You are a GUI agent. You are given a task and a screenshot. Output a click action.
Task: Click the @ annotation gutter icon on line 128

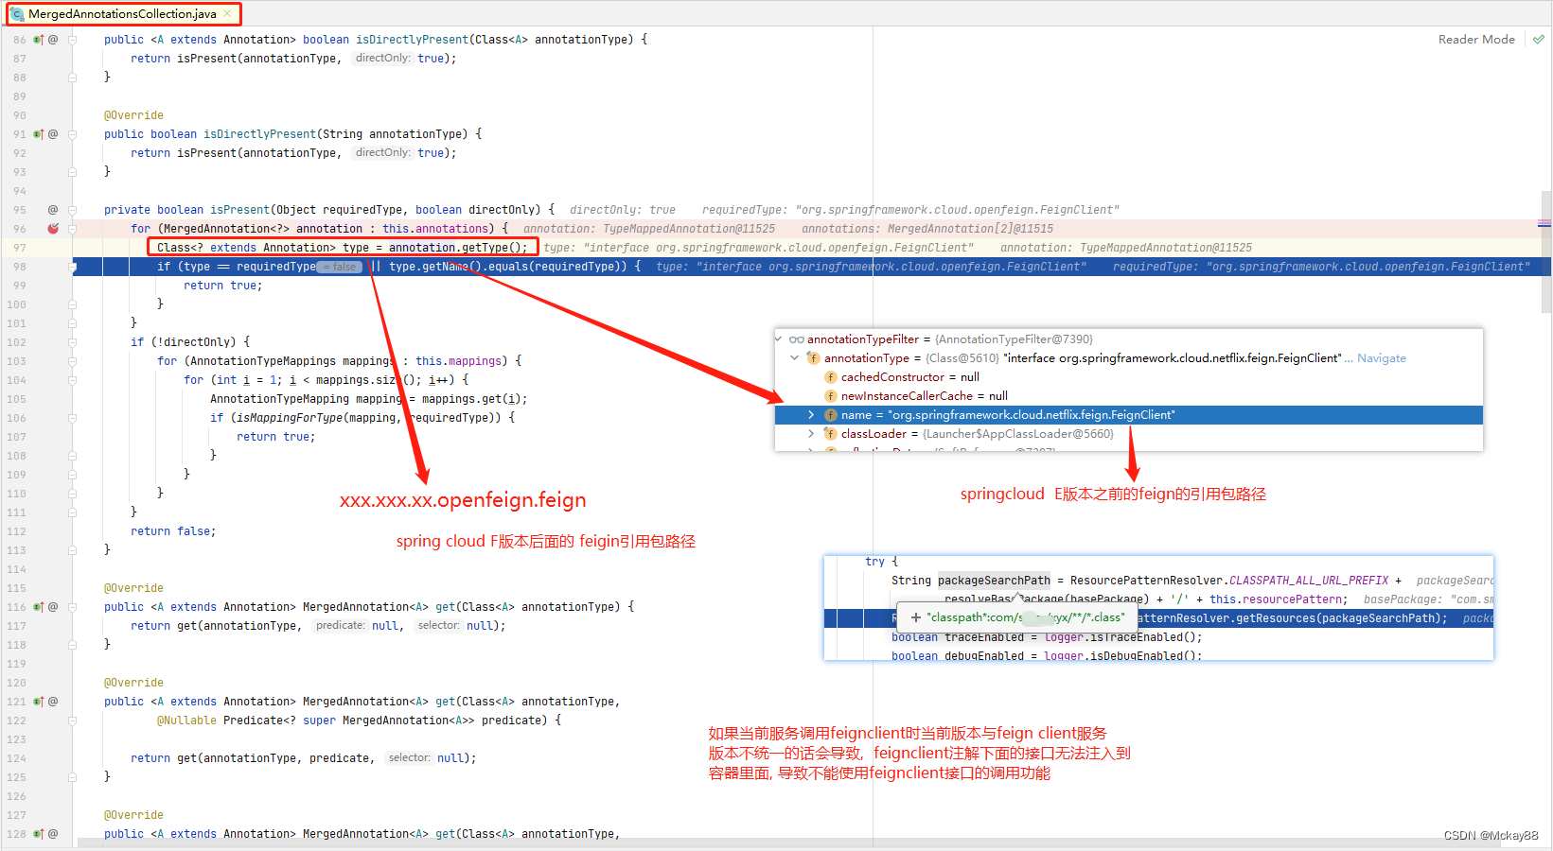(x=53, y=834)
